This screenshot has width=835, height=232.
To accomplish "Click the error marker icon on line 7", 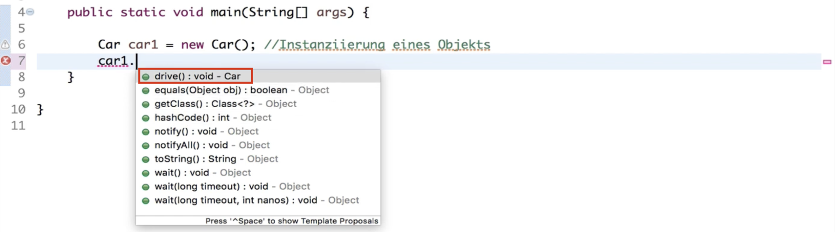I will [x=6, y=61].
